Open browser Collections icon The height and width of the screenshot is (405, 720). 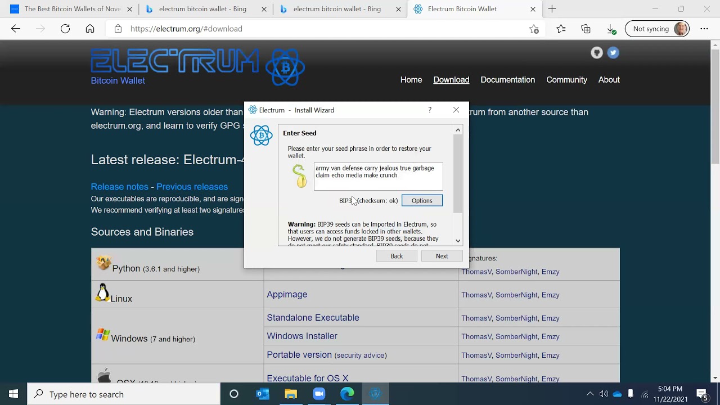click(x=586, y=29)
